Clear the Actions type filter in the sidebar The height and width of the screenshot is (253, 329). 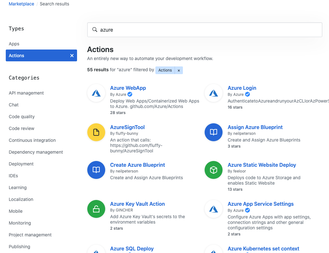click(72, 55)
